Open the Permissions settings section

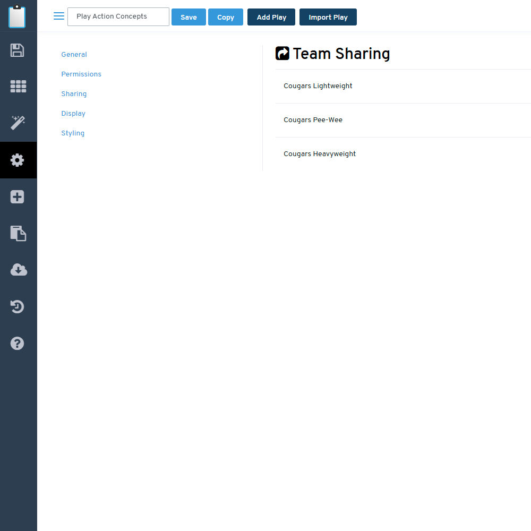coord(81,74)
